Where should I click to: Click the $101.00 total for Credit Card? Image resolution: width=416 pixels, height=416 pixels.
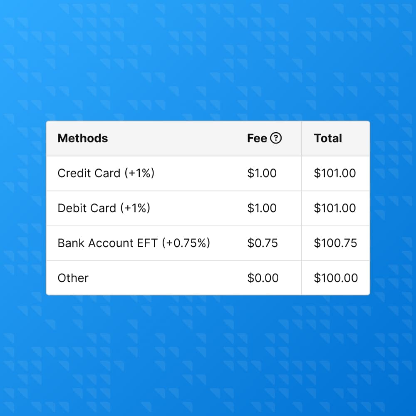(335, 173)
